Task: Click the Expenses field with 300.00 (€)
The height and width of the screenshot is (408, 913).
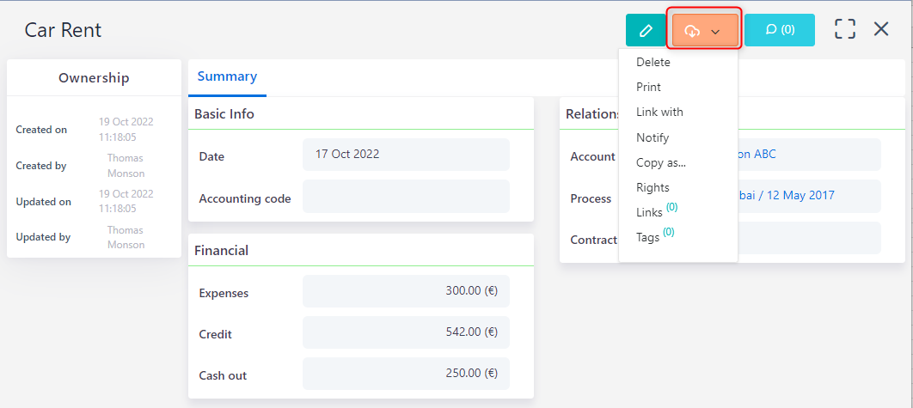Action: coord(406,291)
